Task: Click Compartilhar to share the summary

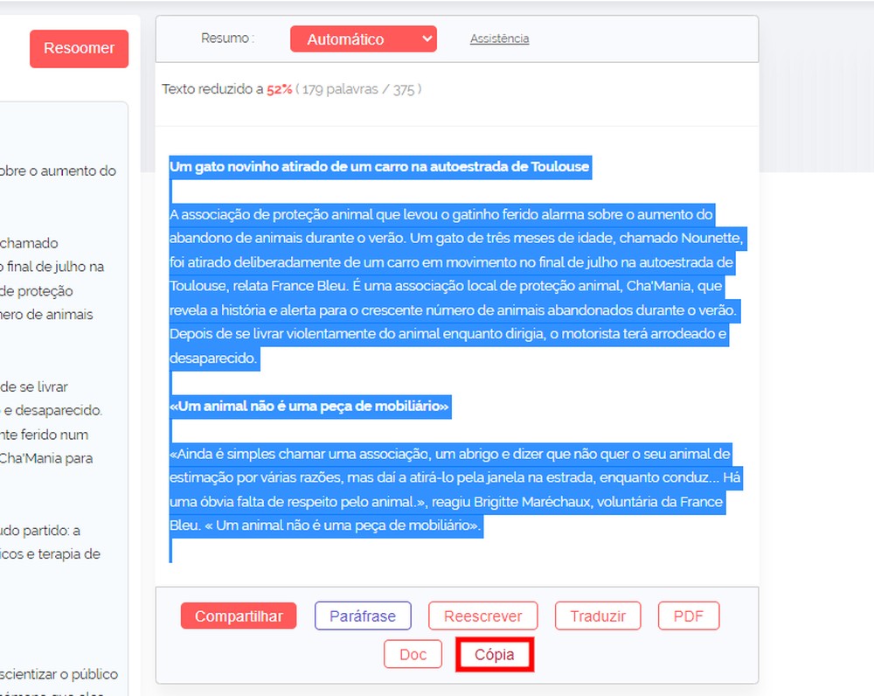Action: pyautogui.click(x=238, y=616)
